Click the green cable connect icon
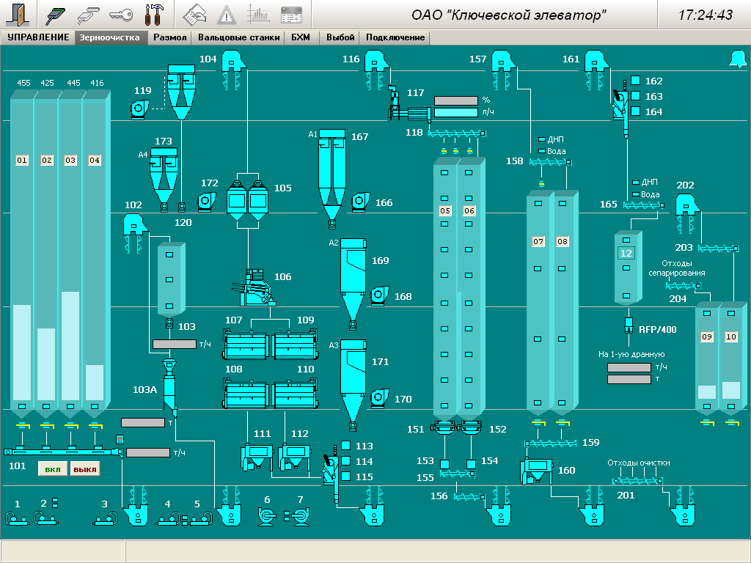The image size is (751, 563). tap(56, 14)
